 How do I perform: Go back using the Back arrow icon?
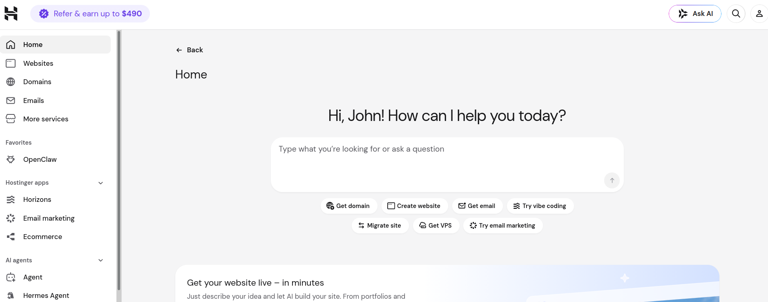(x=179, y=50)
